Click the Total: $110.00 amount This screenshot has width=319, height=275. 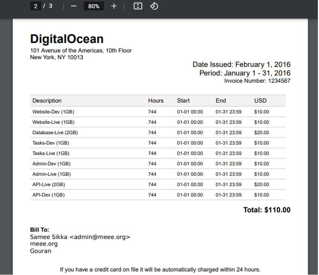tap(267, 210)
